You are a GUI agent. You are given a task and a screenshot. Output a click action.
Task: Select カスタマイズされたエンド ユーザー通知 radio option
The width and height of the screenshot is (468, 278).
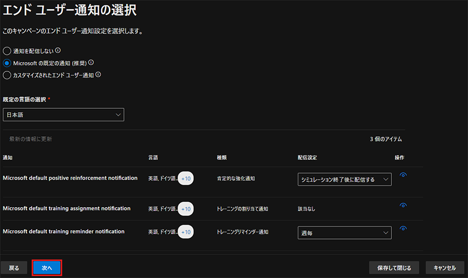pos(7,75)
